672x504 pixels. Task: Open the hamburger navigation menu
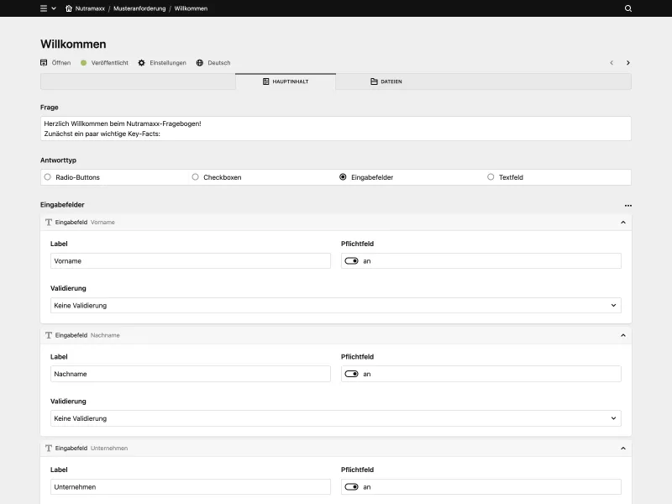[x=43, y=8]
